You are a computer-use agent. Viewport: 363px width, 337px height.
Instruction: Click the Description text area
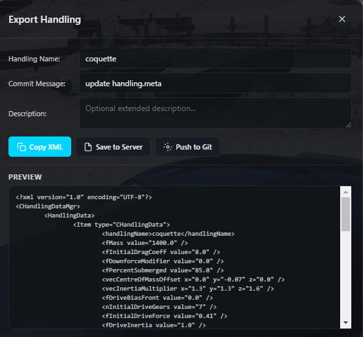tap(215, 113)
